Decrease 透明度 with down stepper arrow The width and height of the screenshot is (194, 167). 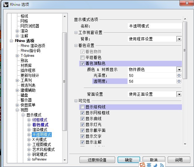[x=179, y=82]
